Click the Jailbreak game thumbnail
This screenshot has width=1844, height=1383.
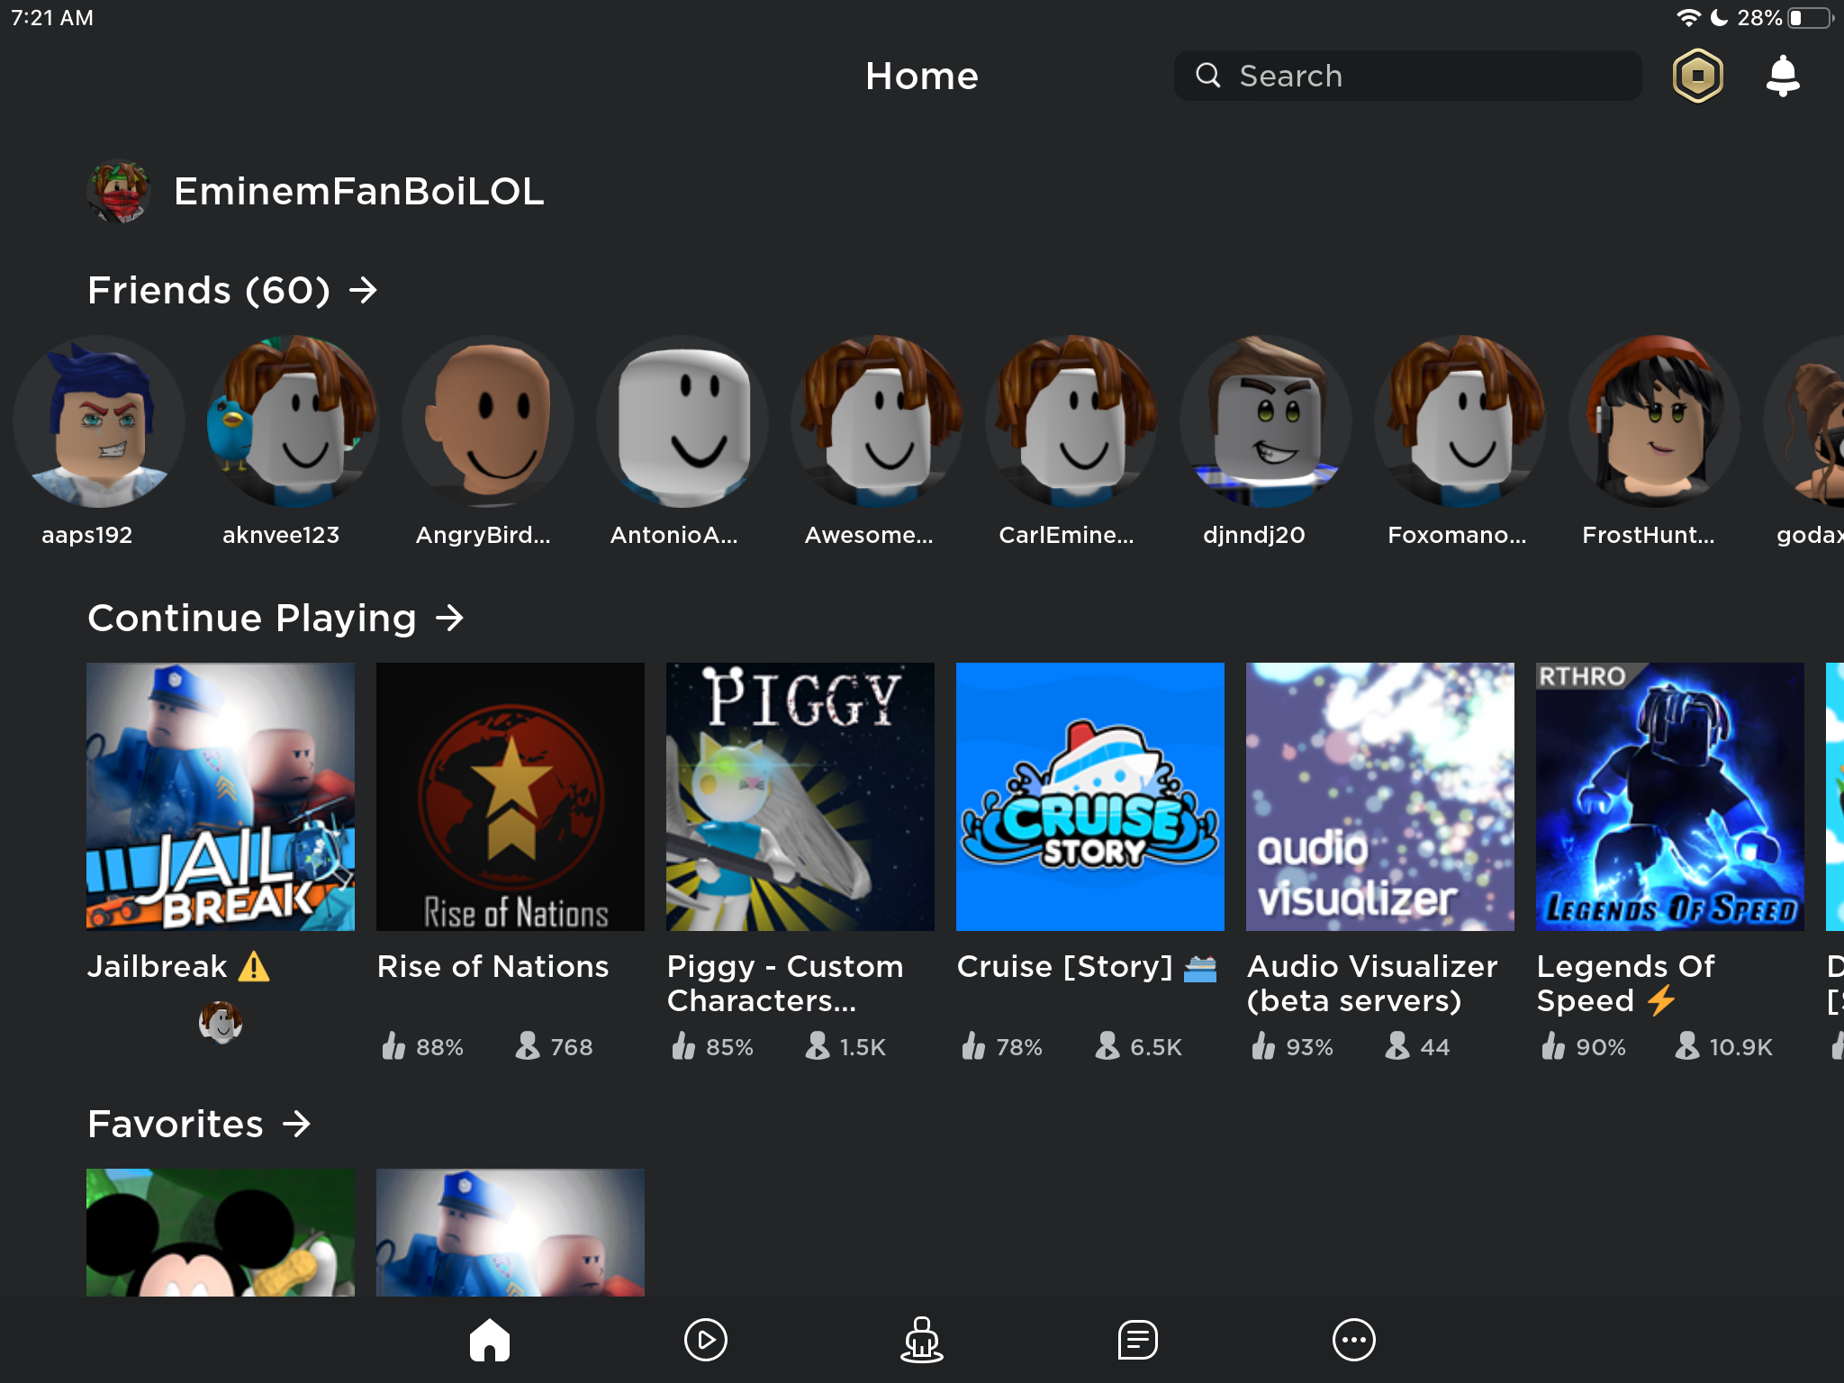point(221,796)
